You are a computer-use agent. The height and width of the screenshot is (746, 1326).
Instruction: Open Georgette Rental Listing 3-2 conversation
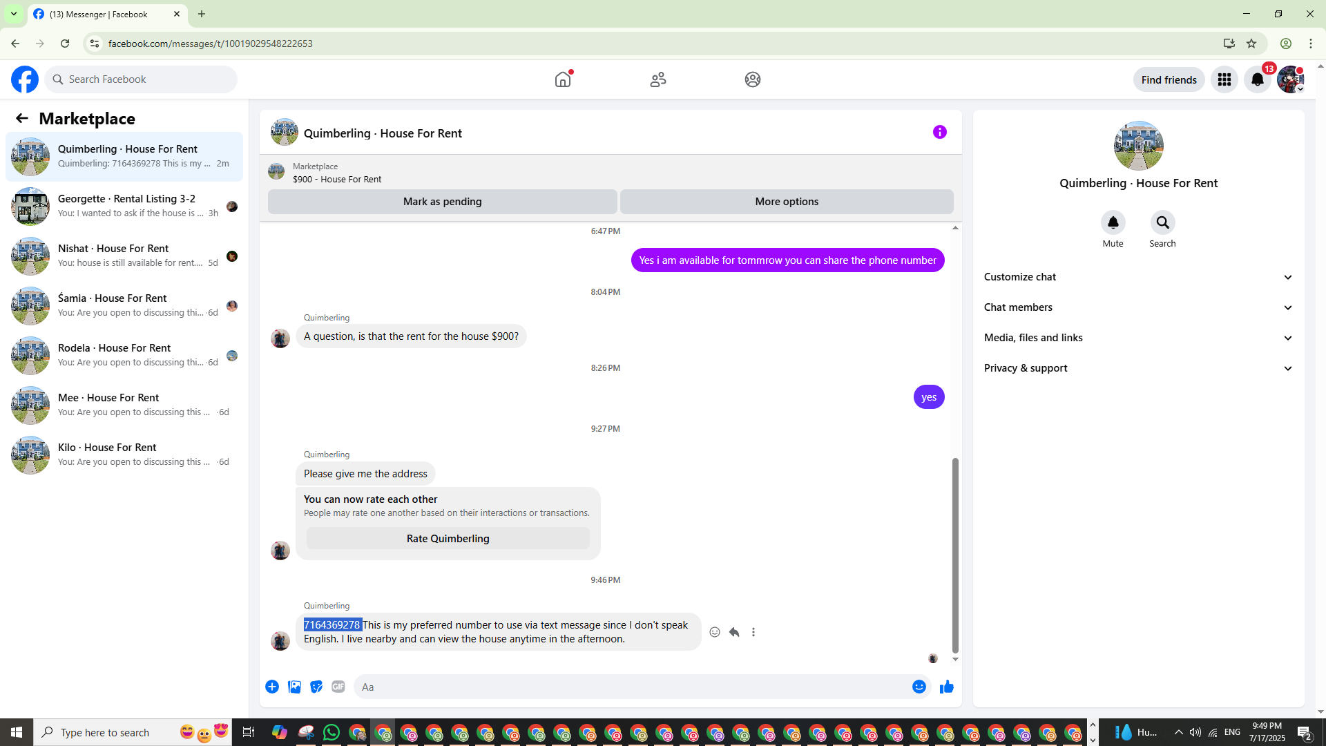coord(124,207)
